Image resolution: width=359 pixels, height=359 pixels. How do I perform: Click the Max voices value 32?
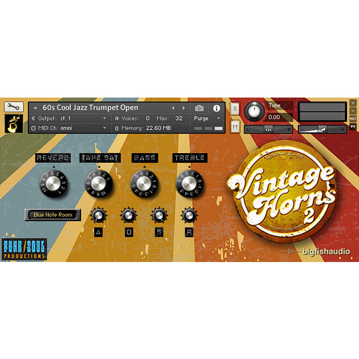[179, 119]
